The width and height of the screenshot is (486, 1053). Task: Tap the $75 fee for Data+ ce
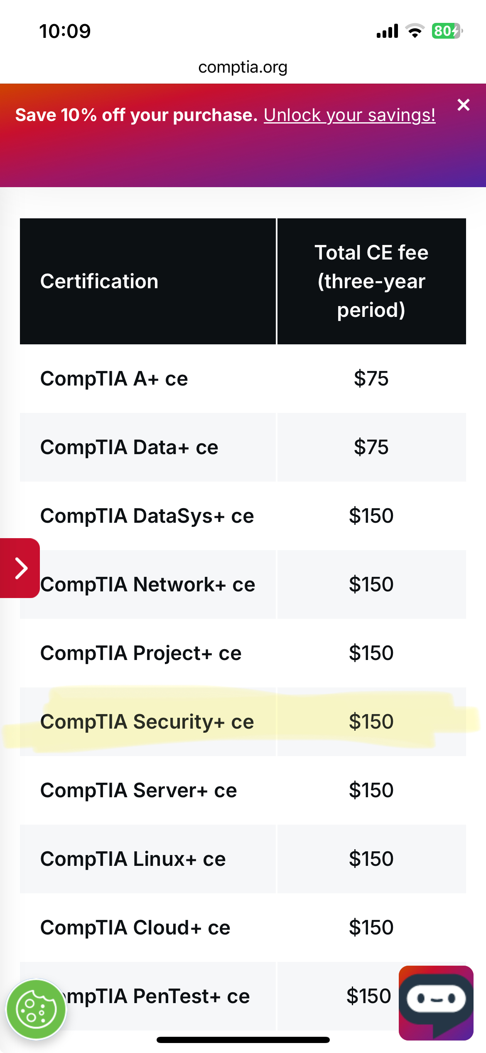tap(371, 447)
